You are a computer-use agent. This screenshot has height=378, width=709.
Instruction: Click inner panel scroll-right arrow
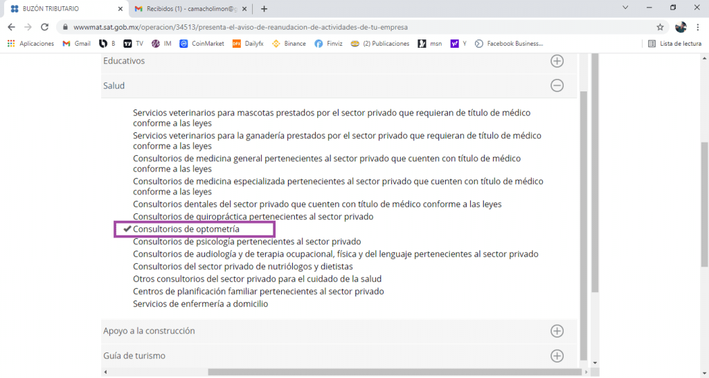pos(586,372)
